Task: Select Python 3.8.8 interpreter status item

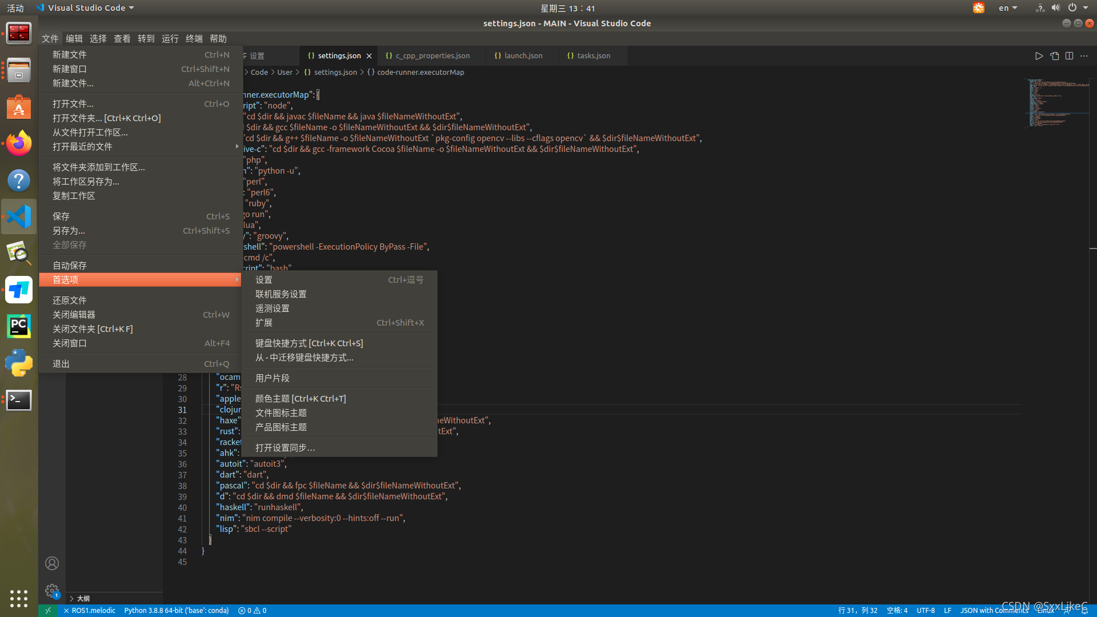Action: click(x=177, y=611)
